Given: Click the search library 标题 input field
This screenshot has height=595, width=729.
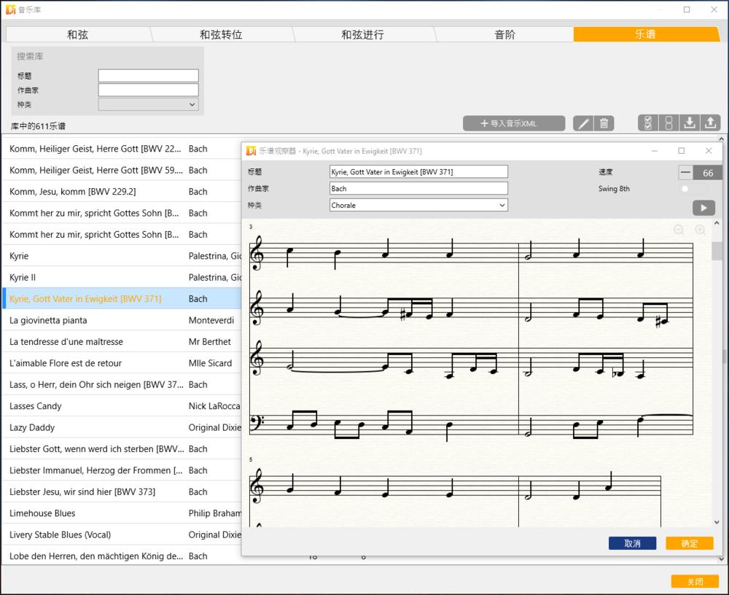Looking at the screenshot, I should pos(148,76).
